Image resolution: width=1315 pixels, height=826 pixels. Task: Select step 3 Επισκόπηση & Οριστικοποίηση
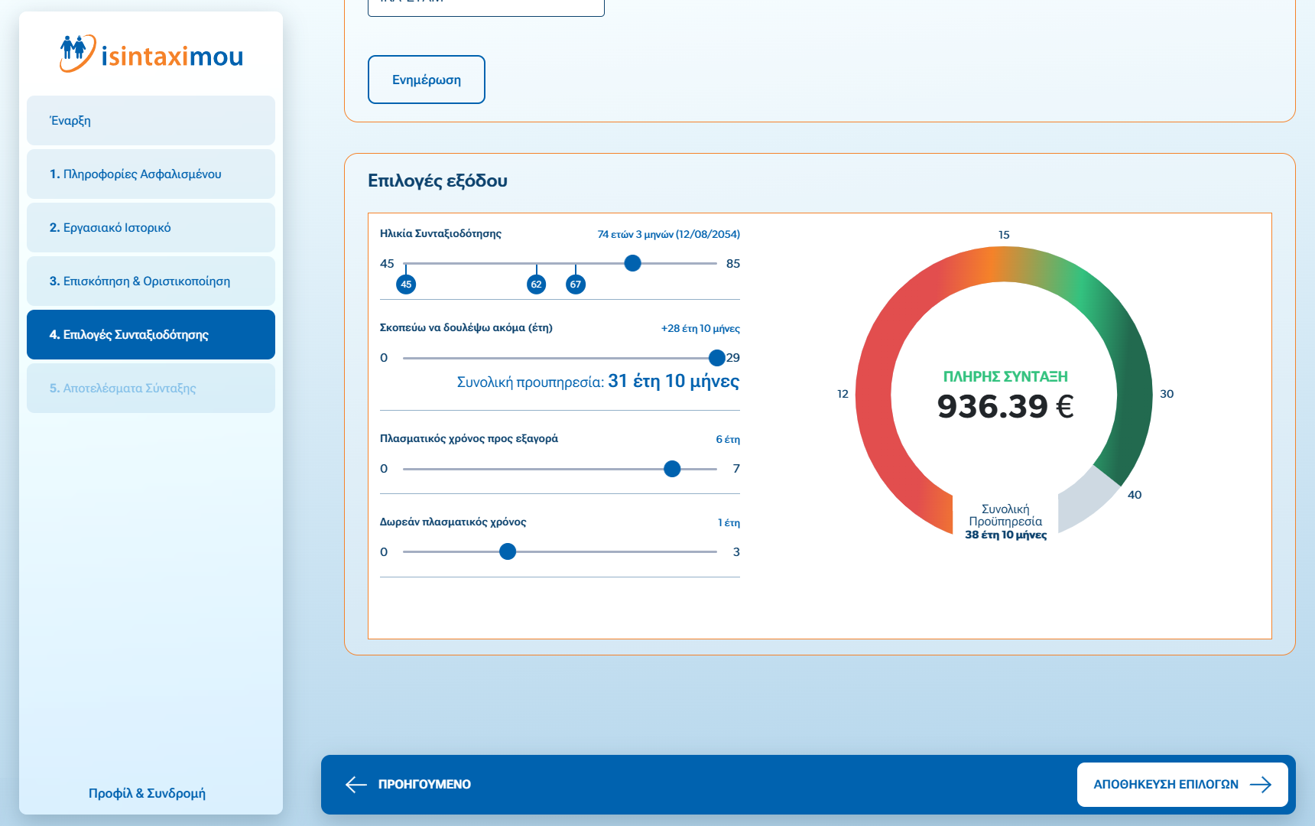coord(151,281)
